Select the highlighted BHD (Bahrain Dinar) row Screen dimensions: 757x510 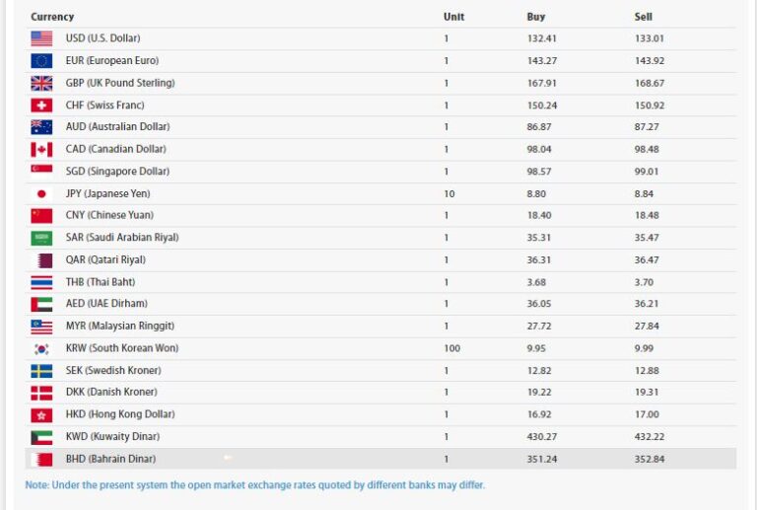tap(380, 459)
